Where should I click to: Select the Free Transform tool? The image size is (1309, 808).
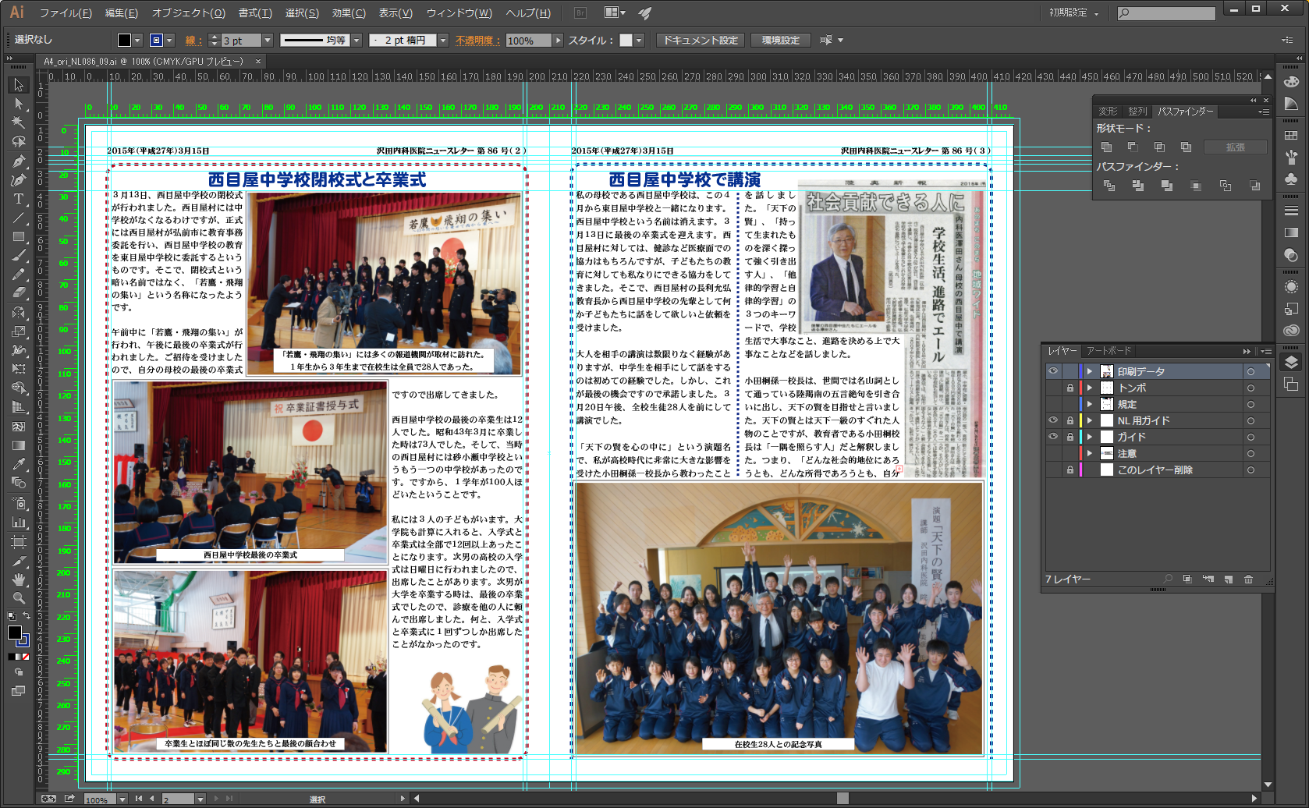click(19, 369)
